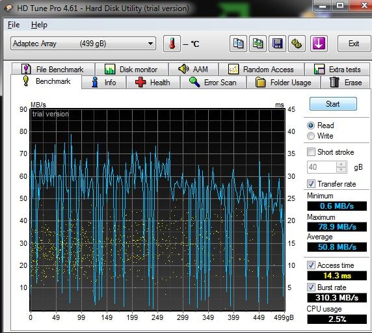Copy info to clipboard toolbar icon
Image resolution: width=372 pixels, height=333 pixels.
coord(238,44)
